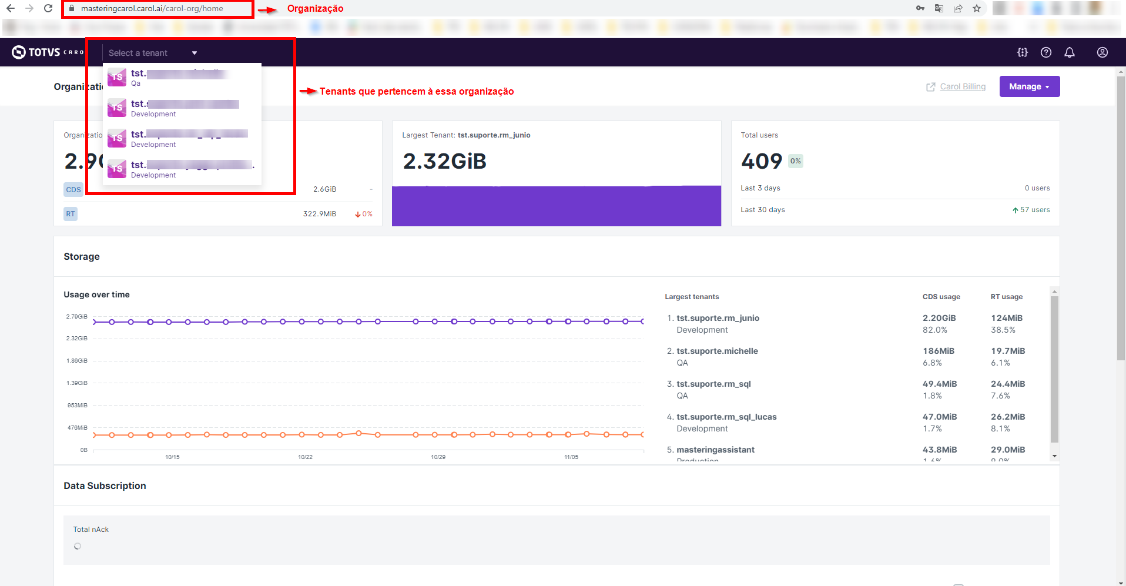The image size is (1126, 586).
Task: Select the Qa tenant from the list
Action: coord(176,78)
